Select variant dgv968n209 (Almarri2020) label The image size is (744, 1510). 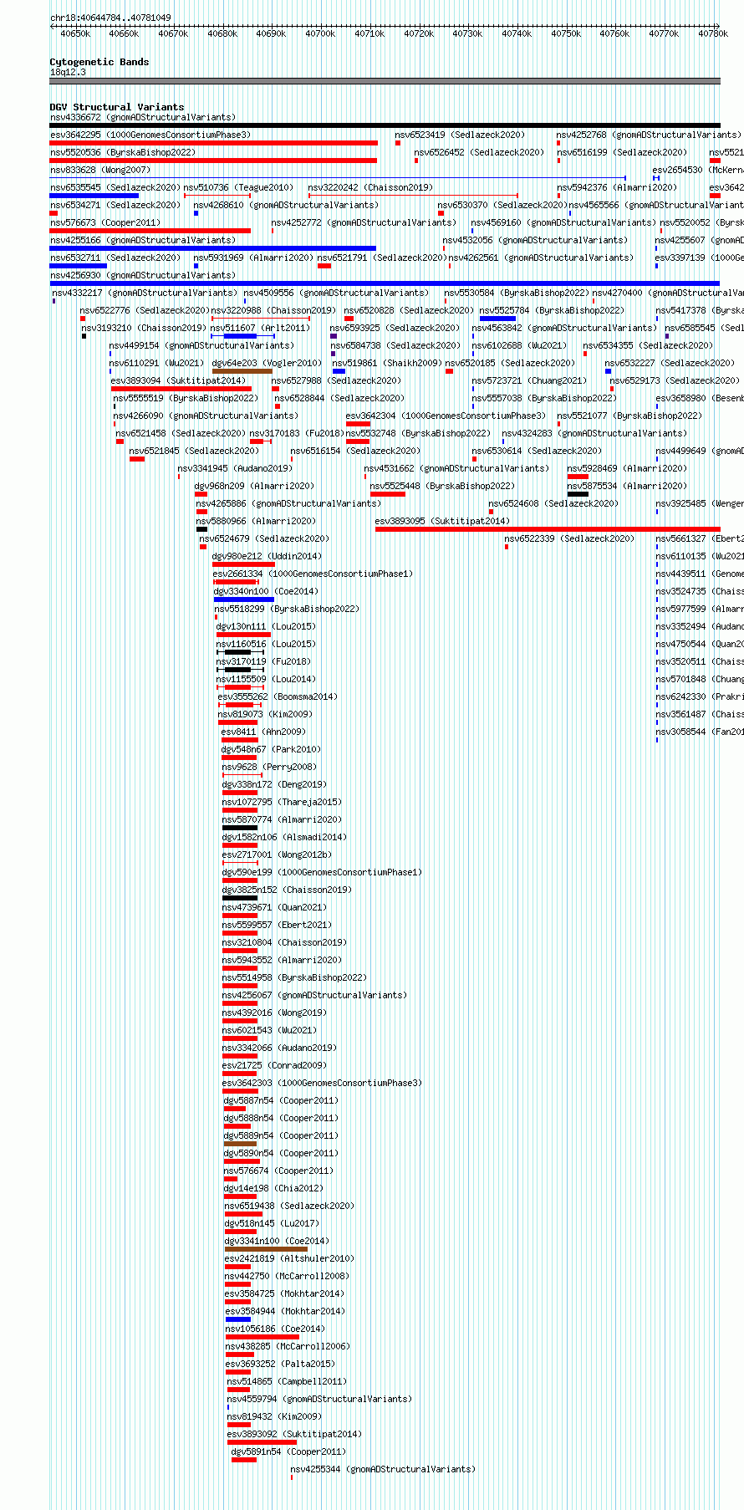(255, 486)
